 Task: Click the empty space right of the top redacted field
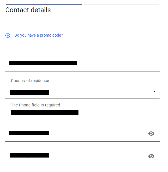(x=118, y=63)
